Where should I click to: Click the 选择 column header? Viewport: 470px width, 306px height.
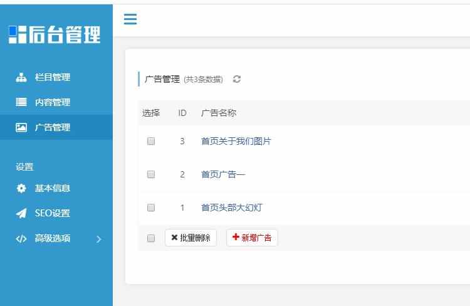pyautogui.click(x=151, y=113)
